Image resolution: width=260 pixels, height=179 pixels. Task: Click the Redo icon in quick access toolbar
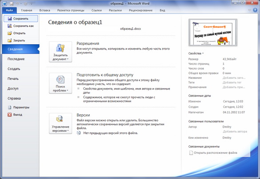pyautogui.click(x=26, y=4)
